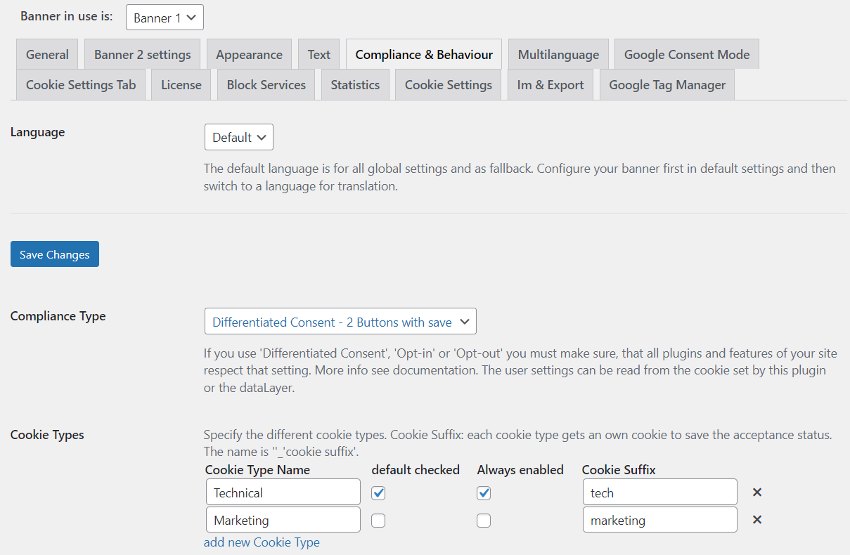Open the Language selection dropdown
Image resolution: width=850 pixels, height=555 pixels.
click(x=238, y=137)
